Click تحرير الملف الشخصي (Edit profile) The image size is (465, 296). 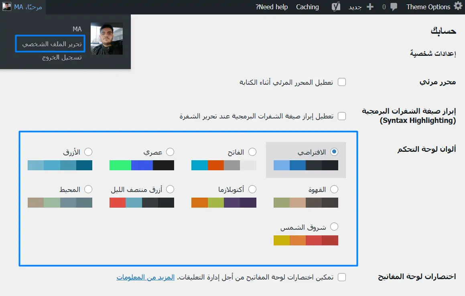[x=52, y=44]
